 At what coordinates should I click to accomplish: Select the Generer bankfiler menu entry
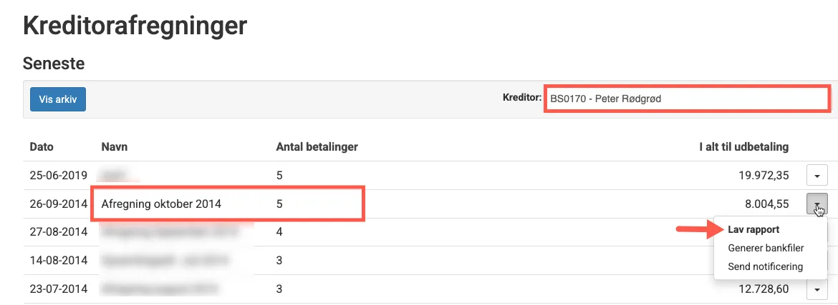coord(766,249)
